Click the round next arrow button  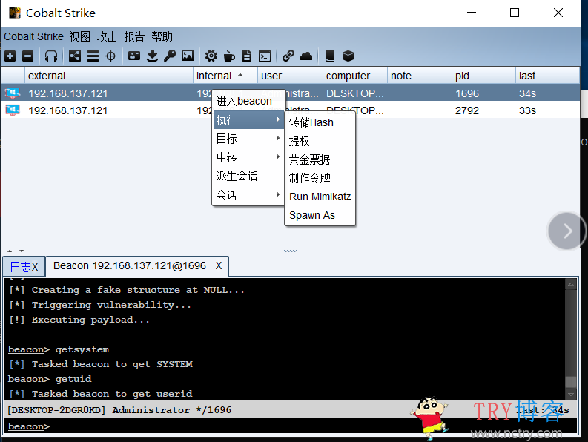pos(566,231)
